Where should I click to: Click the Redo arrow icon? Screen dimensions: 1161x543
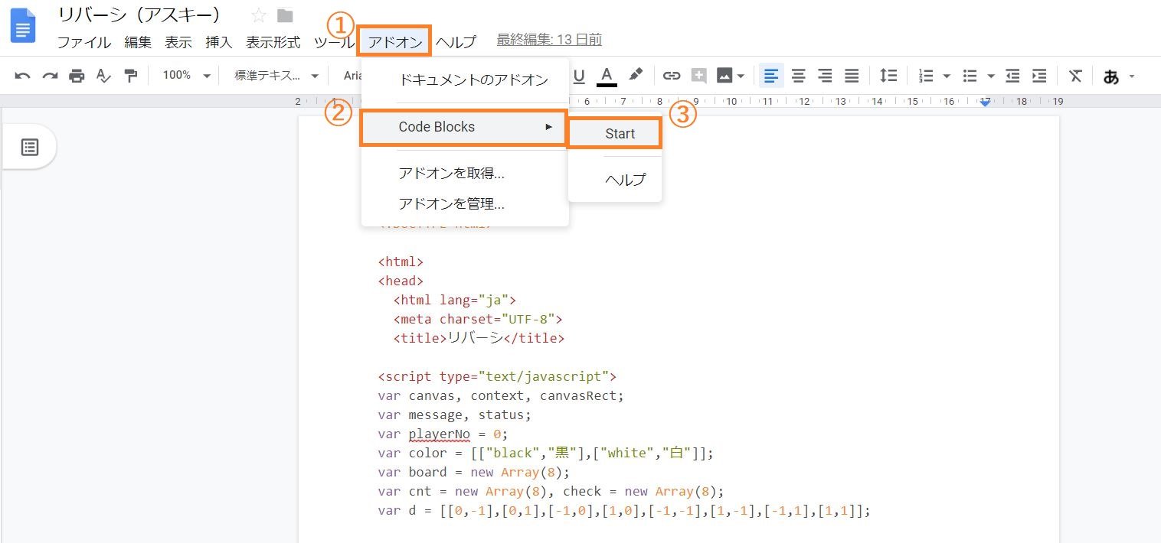click(x=50, y=76)
